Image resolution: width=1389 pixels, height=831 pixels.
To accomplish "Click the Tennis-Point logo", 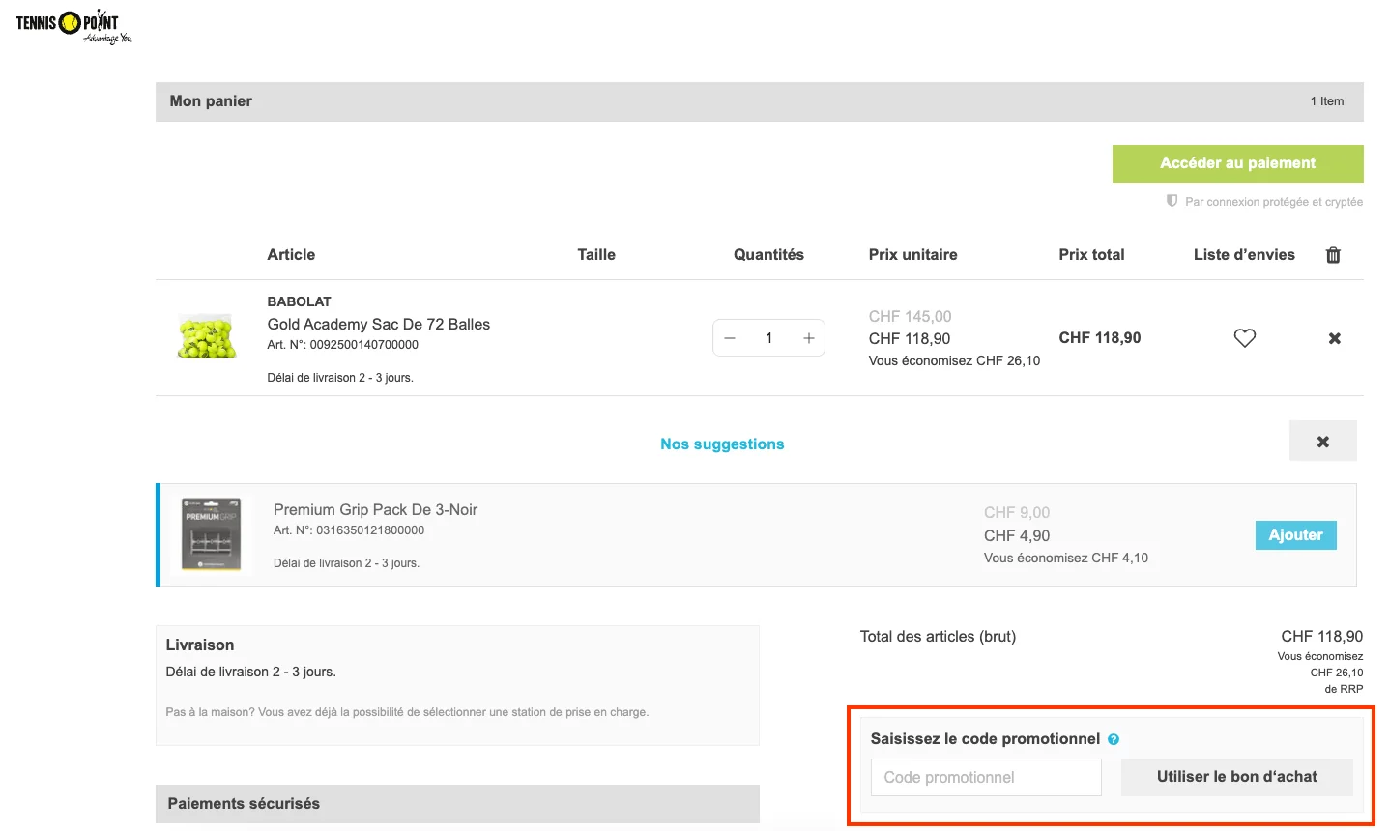I will [72, 25].
